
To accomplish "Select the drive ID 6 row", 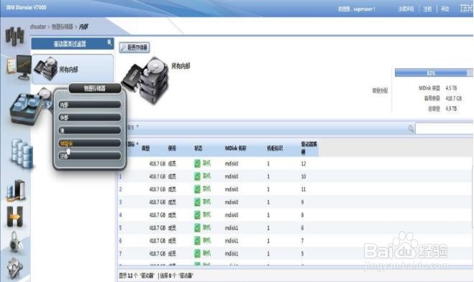I will coord(295,240).
